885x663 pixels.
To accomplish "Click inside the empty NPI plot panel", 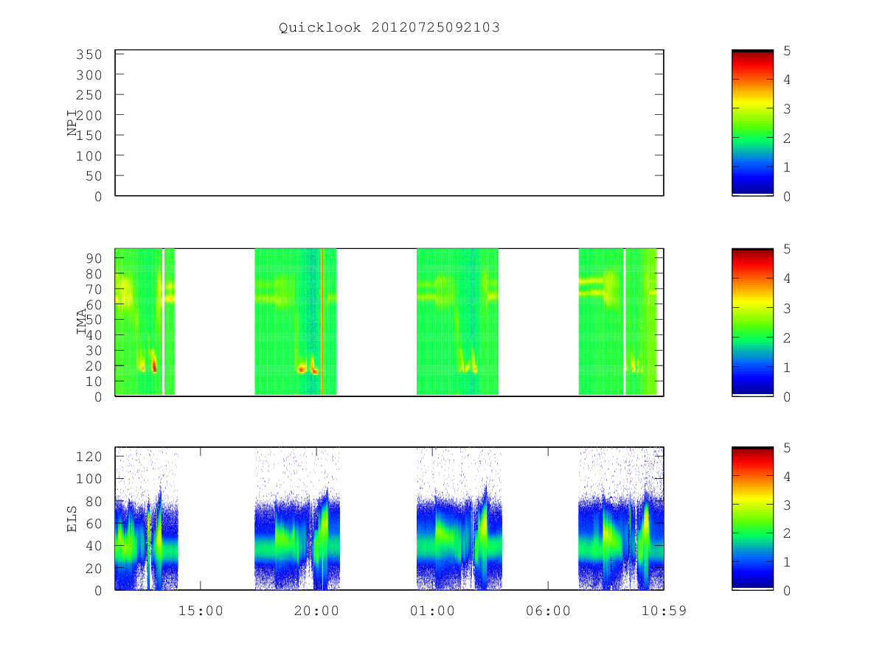I will point(389,123).
